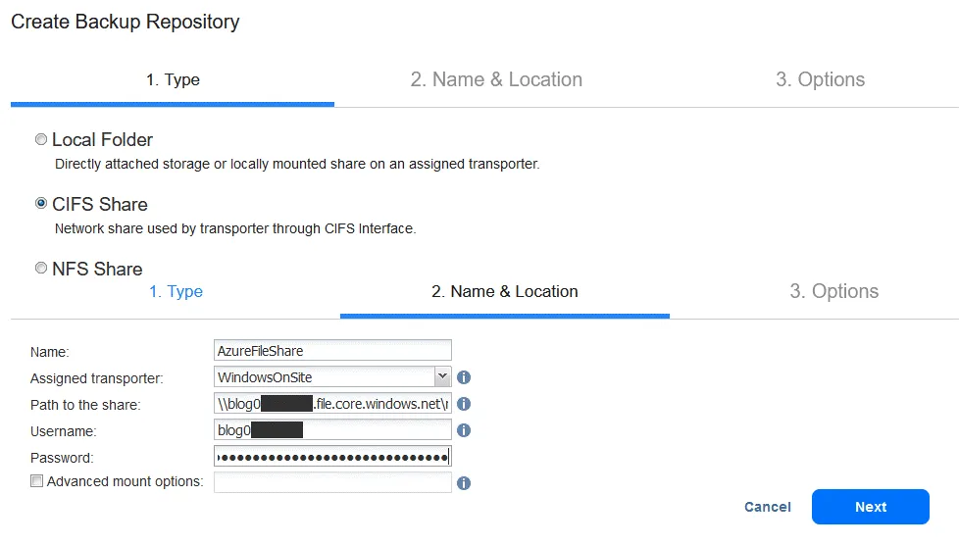Click into the Path to the share field
Viewport: 959px width, 546px height.
332,403
